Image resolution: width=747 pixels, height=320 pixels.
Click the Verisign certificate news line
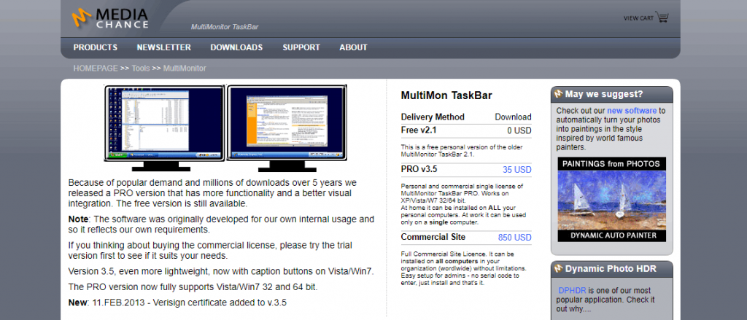click(177, 302)
